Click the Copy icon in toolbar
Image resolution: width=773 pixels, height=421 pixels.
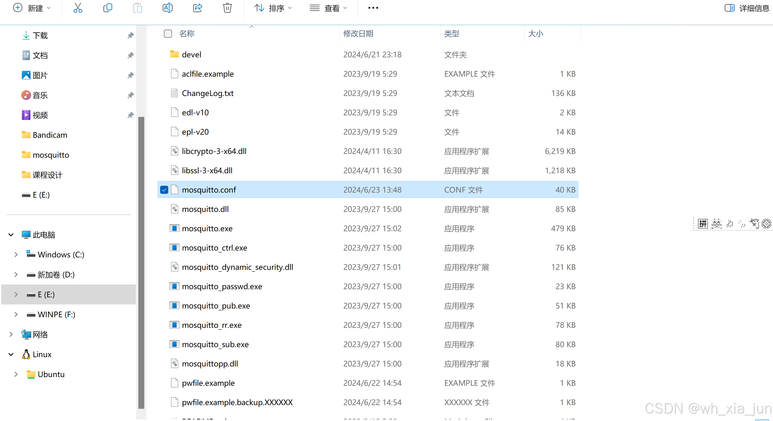(x=107, y=8)
